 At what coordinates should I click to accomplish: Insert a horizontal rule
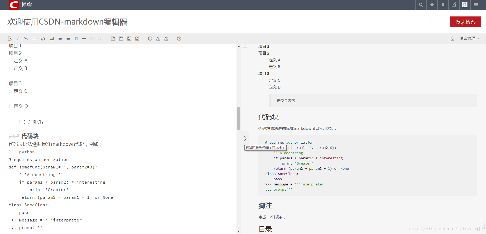tap(84, 39)
